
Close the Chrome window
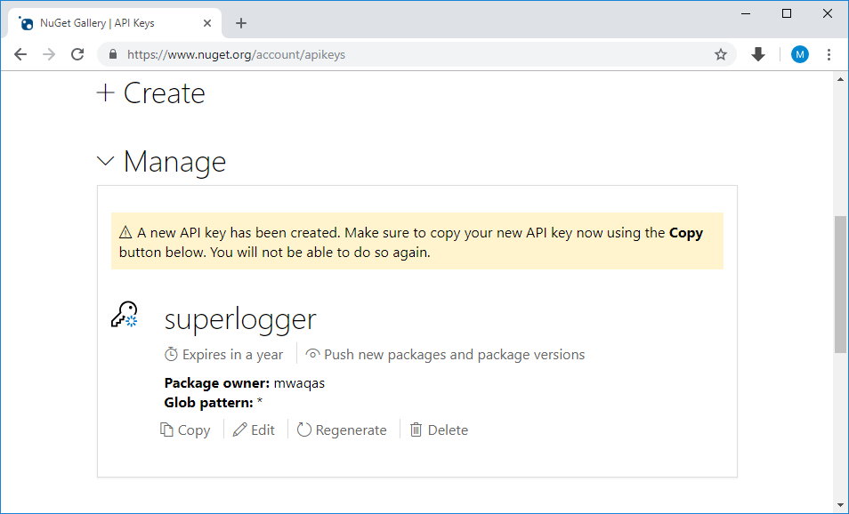(828, 13)
